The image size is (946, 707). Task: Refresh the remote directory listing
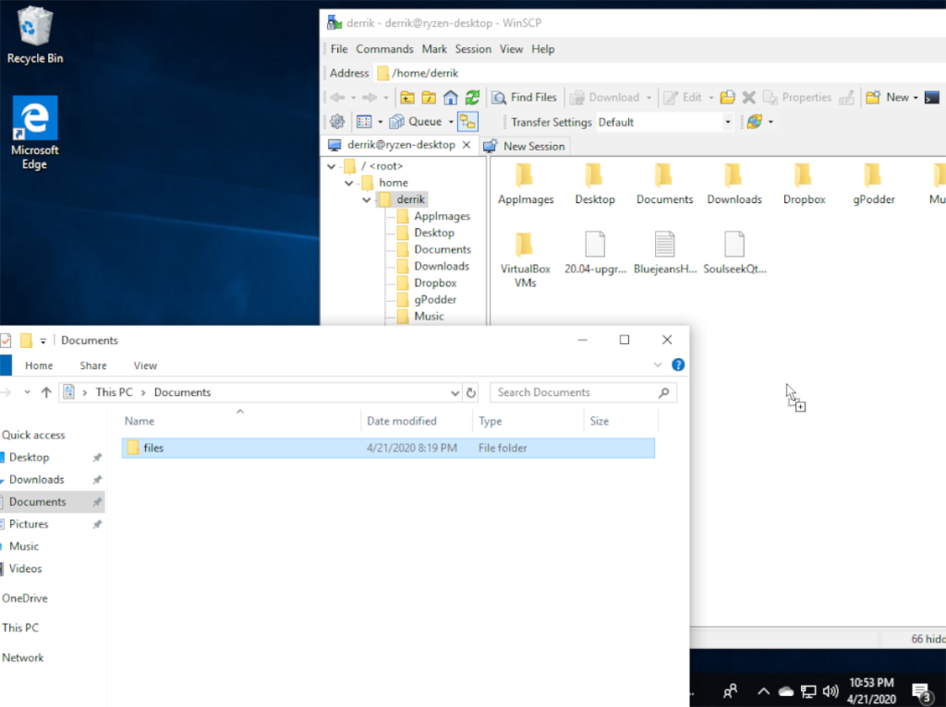[x=472, y=97]
